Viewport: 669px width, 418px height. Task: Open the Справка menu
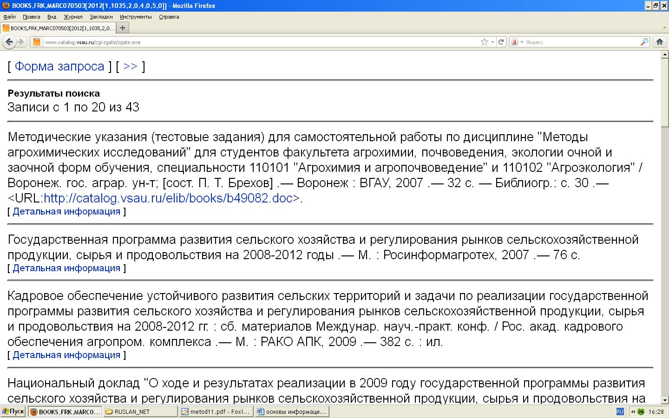click(169, 17)
